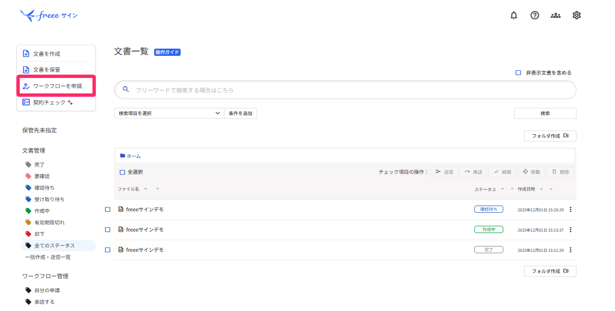Open the 検索項目を選択 dropdown
This screenshot has width=615, height=311.
click(169, 113)
